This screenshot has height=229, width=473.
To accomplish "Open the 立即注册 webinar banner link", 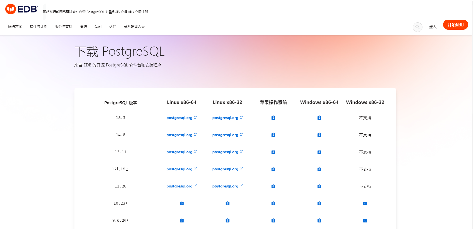I will [142, 12].
